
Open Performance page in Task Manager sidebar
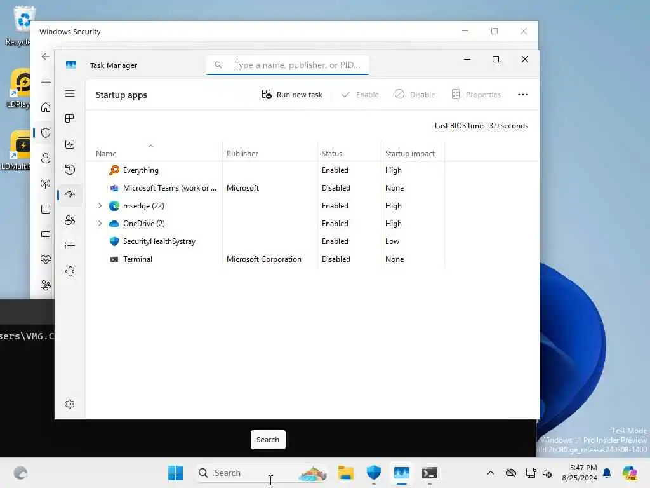[x=70, y=144]
